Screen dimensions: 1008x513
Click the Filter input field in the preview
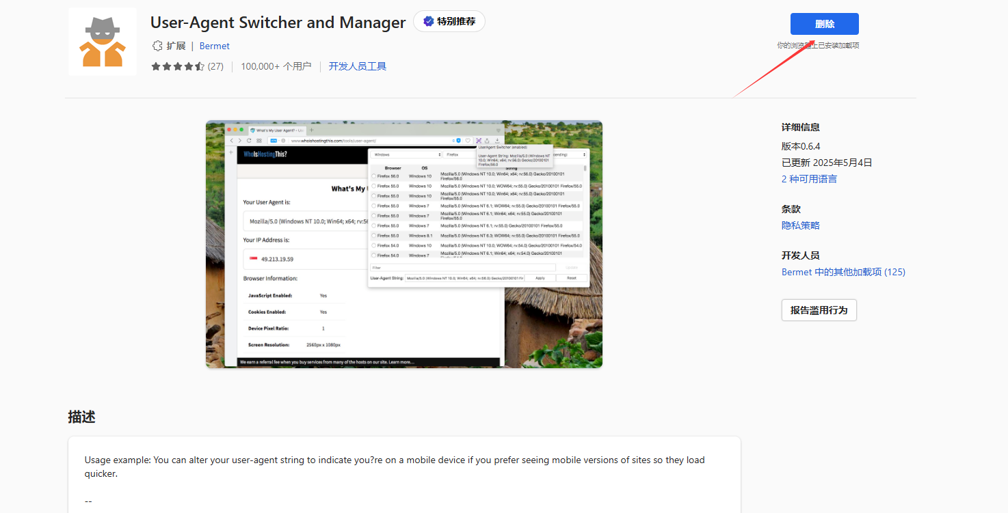[462, 268]
